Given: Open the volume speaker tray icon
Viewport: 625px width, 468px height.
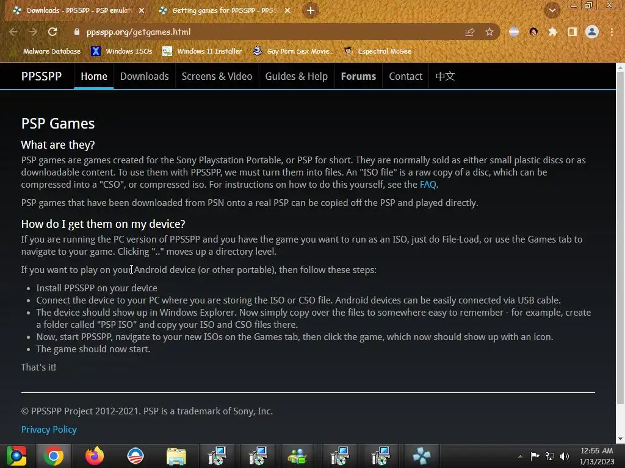Looking at the screenshot, I should 565,456.
